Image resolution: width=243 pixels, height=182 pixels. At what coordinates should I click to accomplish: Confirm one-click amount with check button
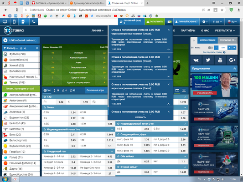(x=234, y=48)
